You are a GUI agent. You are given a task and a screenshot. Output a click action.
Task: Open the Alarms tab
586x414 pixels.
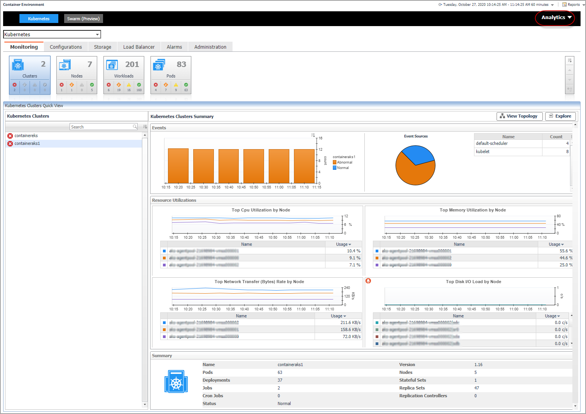(x=174, y=47)
